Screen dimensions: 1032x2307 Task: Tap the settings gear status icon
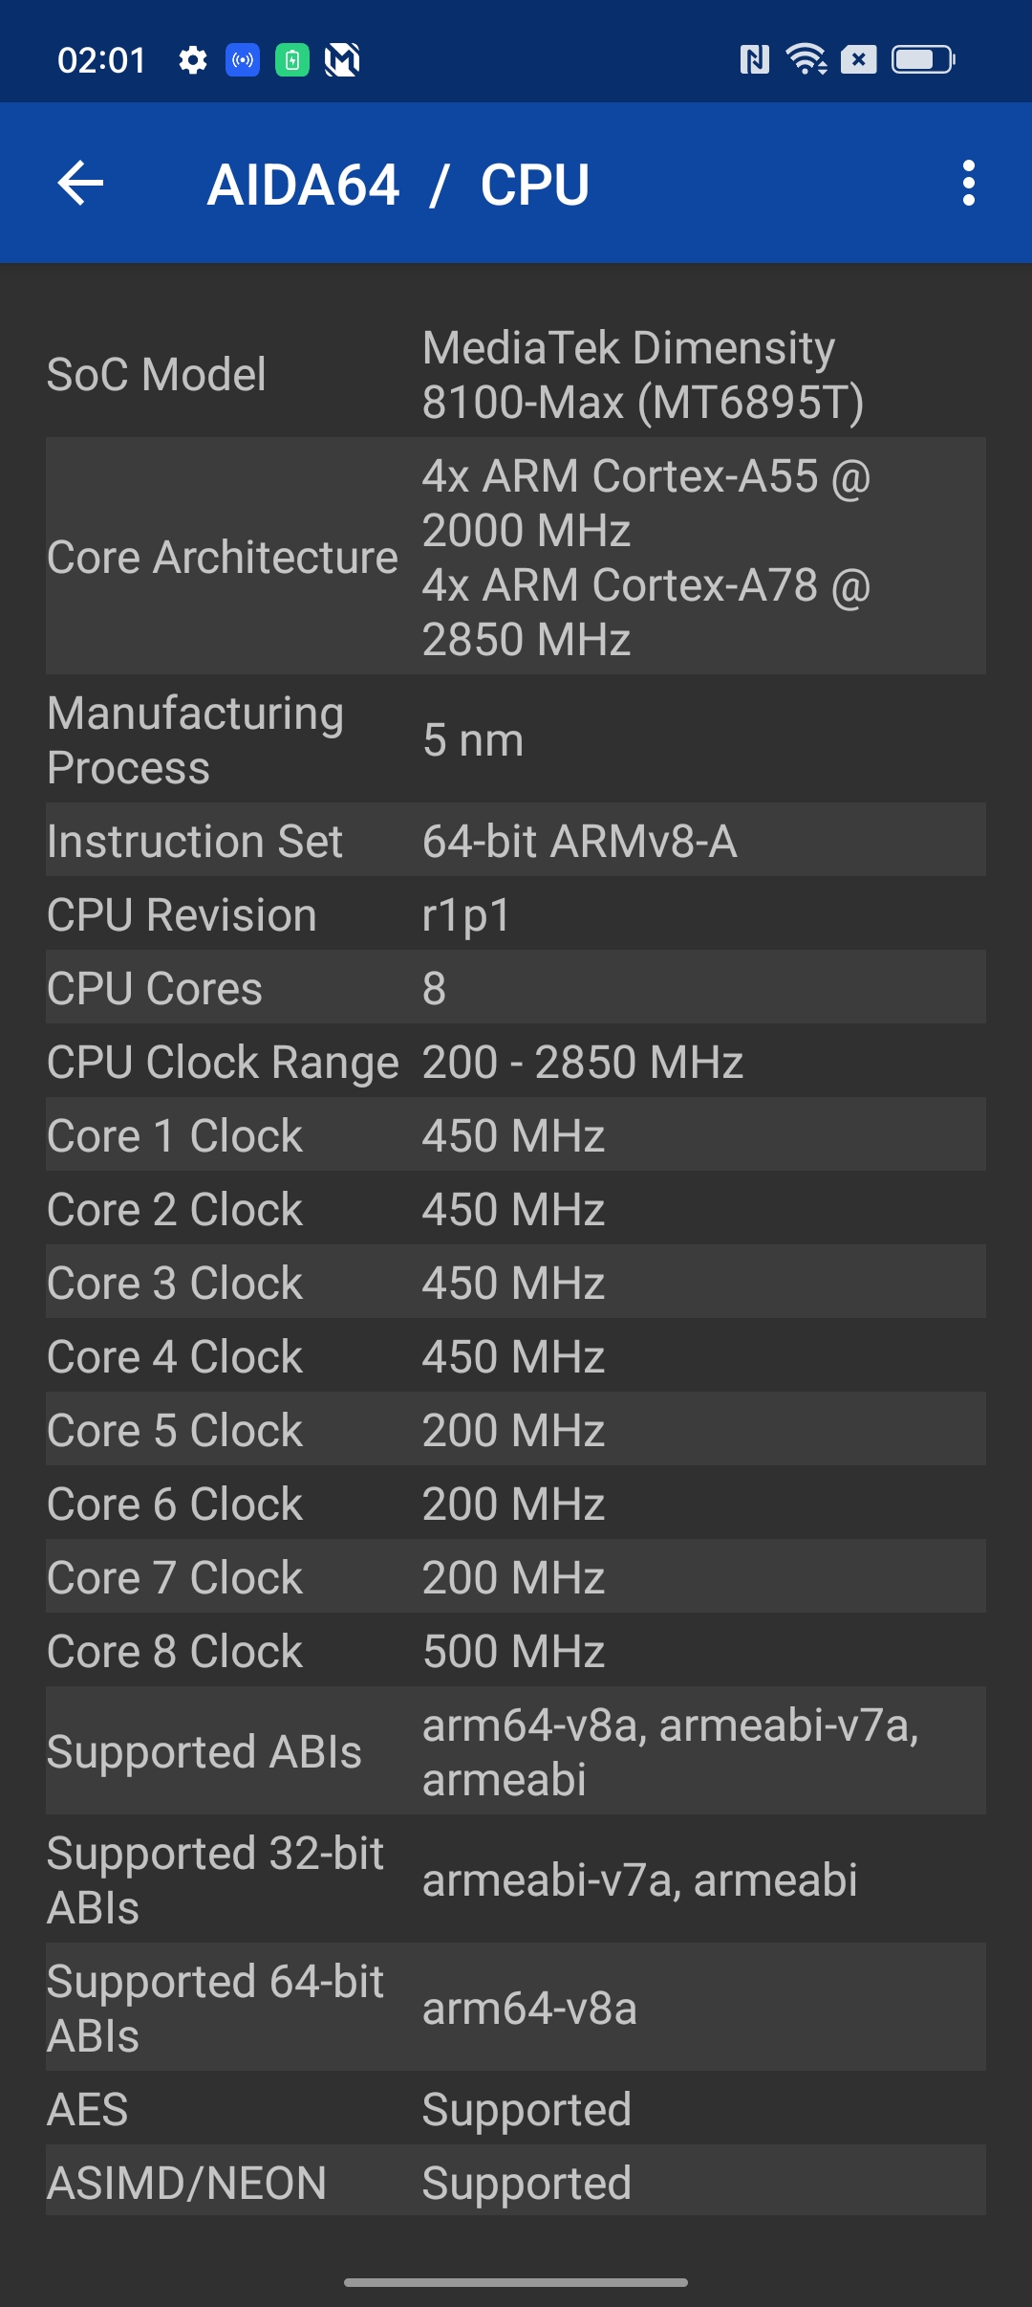(193, 60)
